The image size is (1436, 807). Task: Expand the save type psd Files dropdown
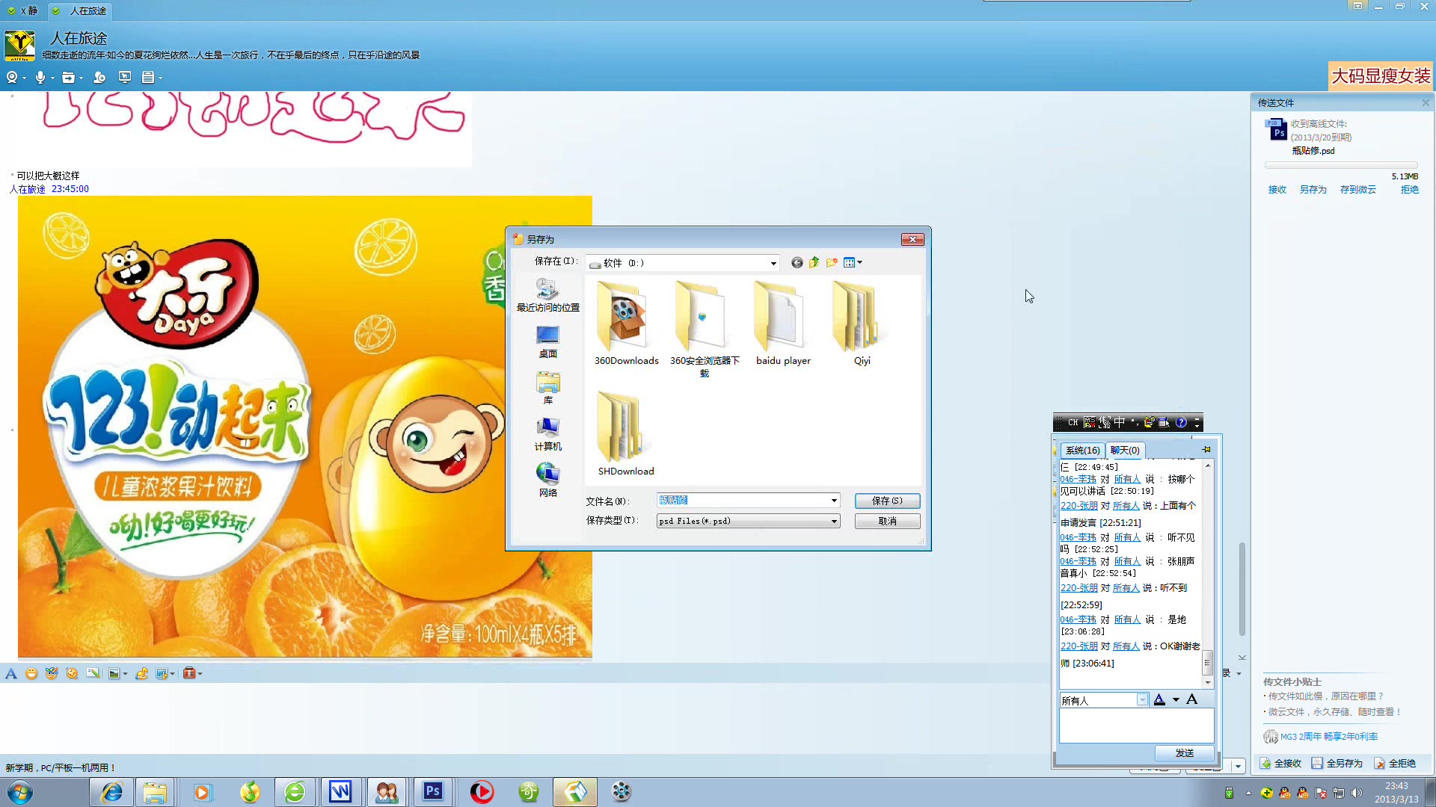(x=834, y=522)
